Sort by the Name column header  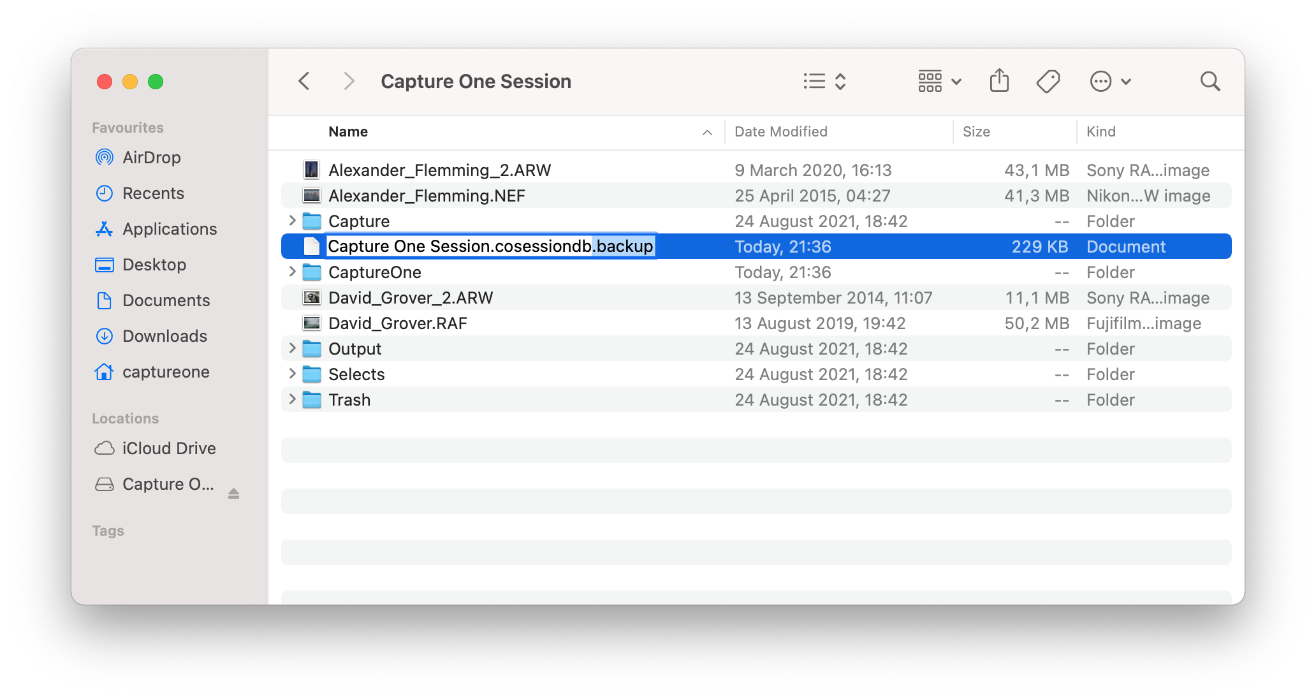348,132
